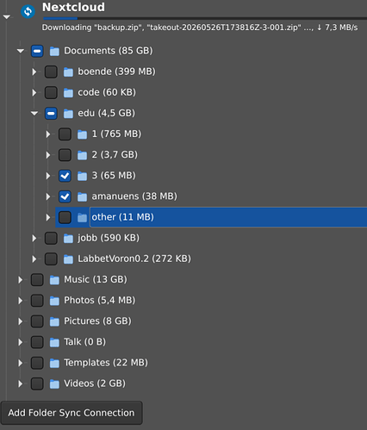Check the jobb folder checkbox
This screenshot has width=367, height=430.
51,238
